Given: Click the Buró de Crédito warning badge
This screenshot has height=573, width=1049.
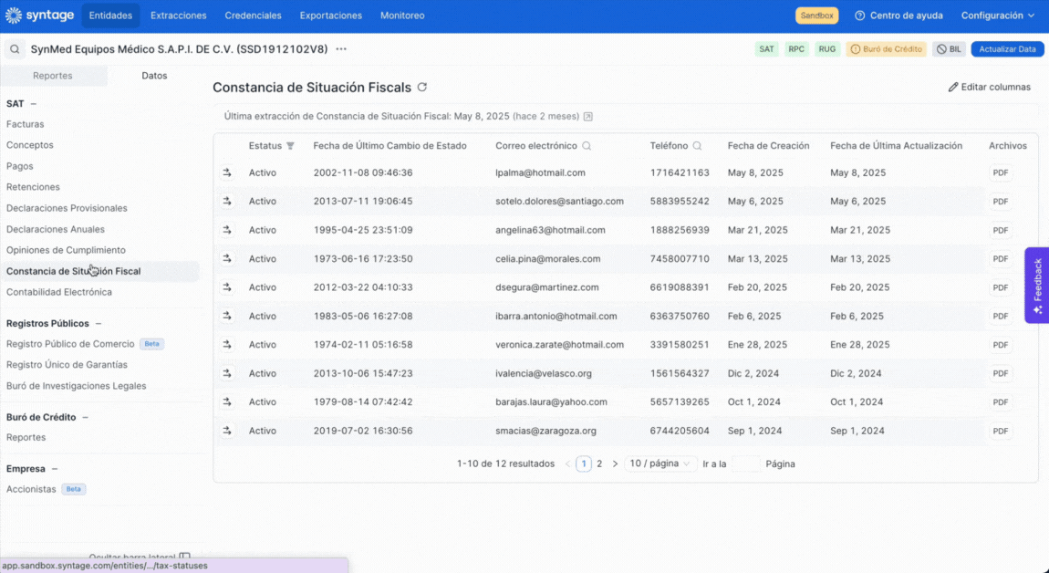Looking at the screenshot, I should pos(886,49).
